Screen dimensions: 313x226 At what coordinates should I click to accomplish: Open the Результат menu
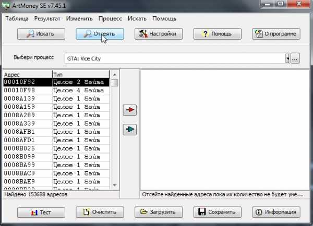(47, 19)
